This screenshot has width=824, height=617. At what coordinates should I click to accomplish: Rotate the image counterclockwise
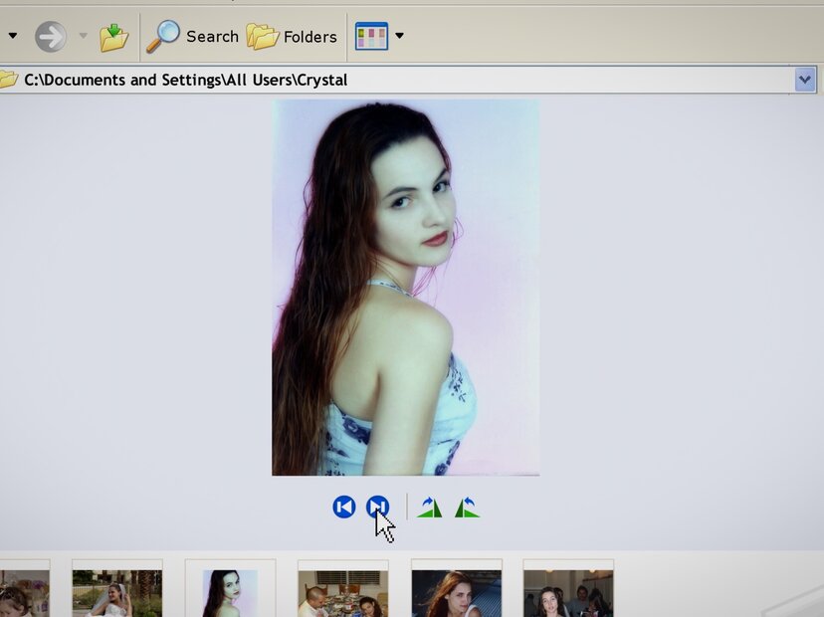[x=467, y=508]
